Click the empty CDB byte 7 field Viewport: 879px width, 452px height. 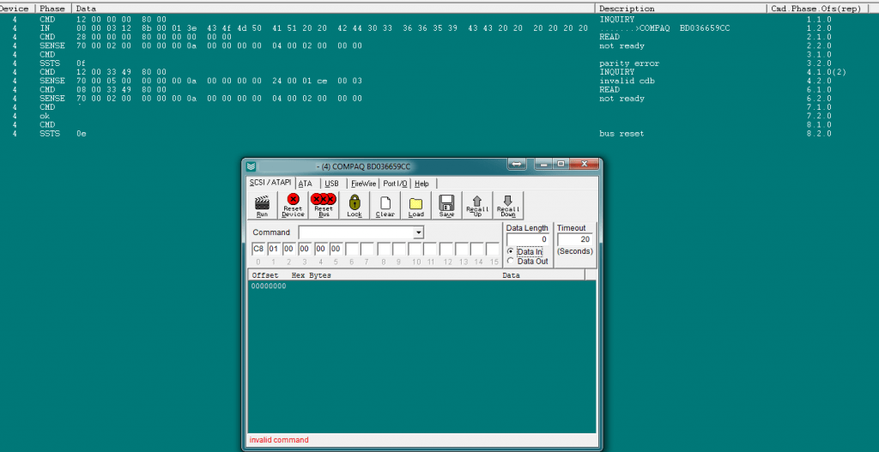pos(367,249)
